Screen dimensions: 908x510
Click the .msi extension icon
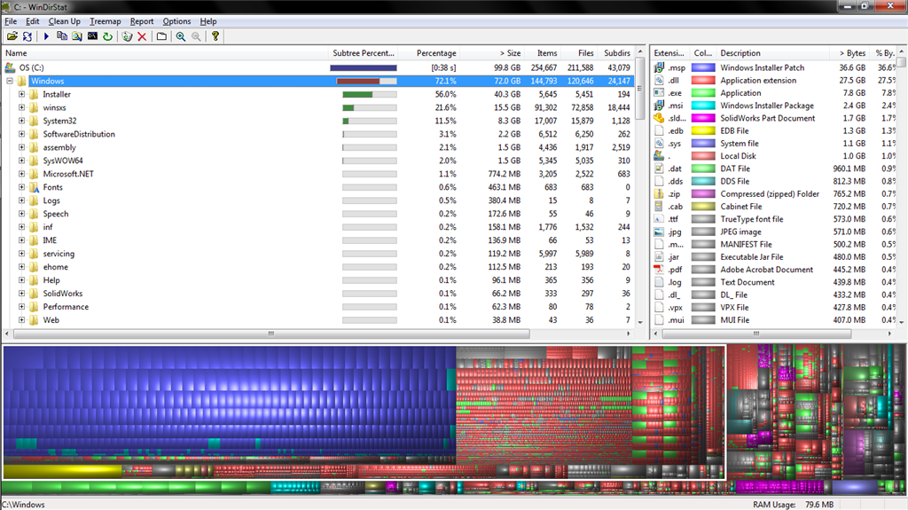click(x=659, y=106)
